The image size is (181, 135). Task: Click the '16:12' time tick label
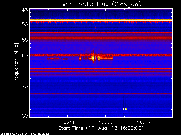click(144, 122)
